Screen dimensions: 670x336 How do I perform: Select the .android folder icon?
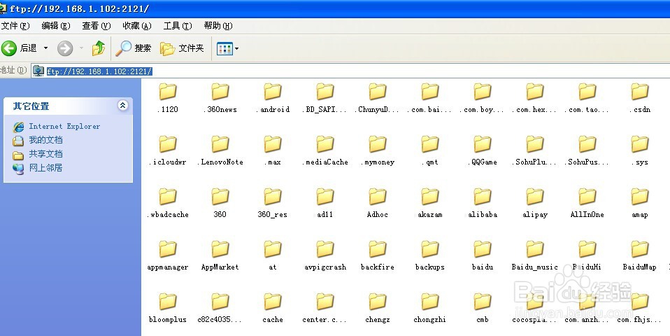click(273, 92)
